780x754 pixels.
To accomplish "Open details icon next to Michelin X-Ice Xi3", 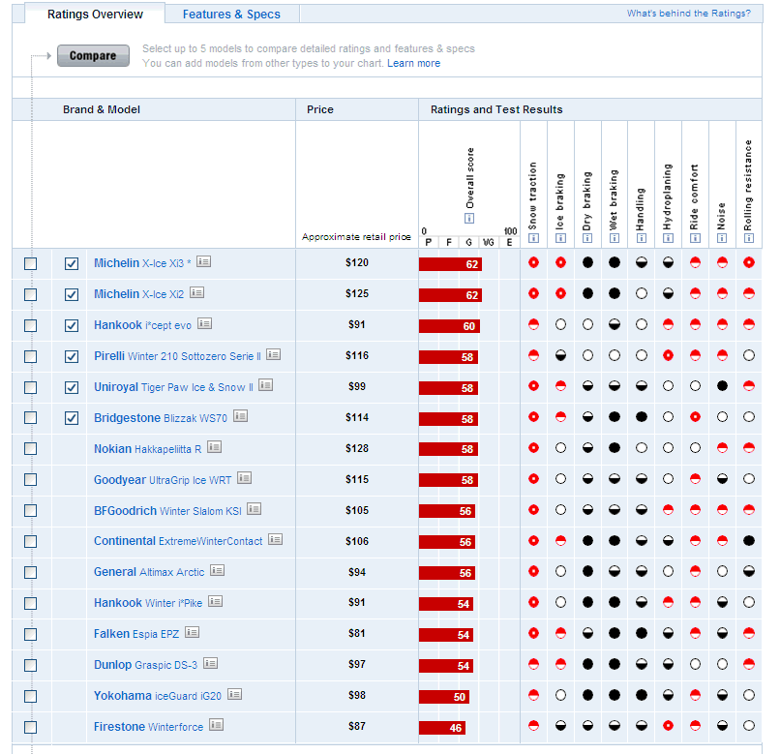I will coord(204,262).
